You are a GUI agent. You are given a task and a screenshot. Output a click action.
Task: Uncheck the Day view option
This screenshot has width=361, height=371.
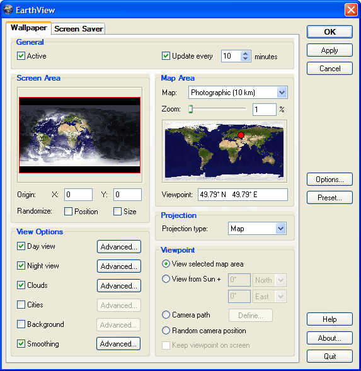point(21,246)
